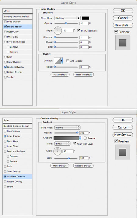The image size is (137, 218).
Task: Click black shadow color swatch in Inner Shadow
Action: (x=86, y=18)
